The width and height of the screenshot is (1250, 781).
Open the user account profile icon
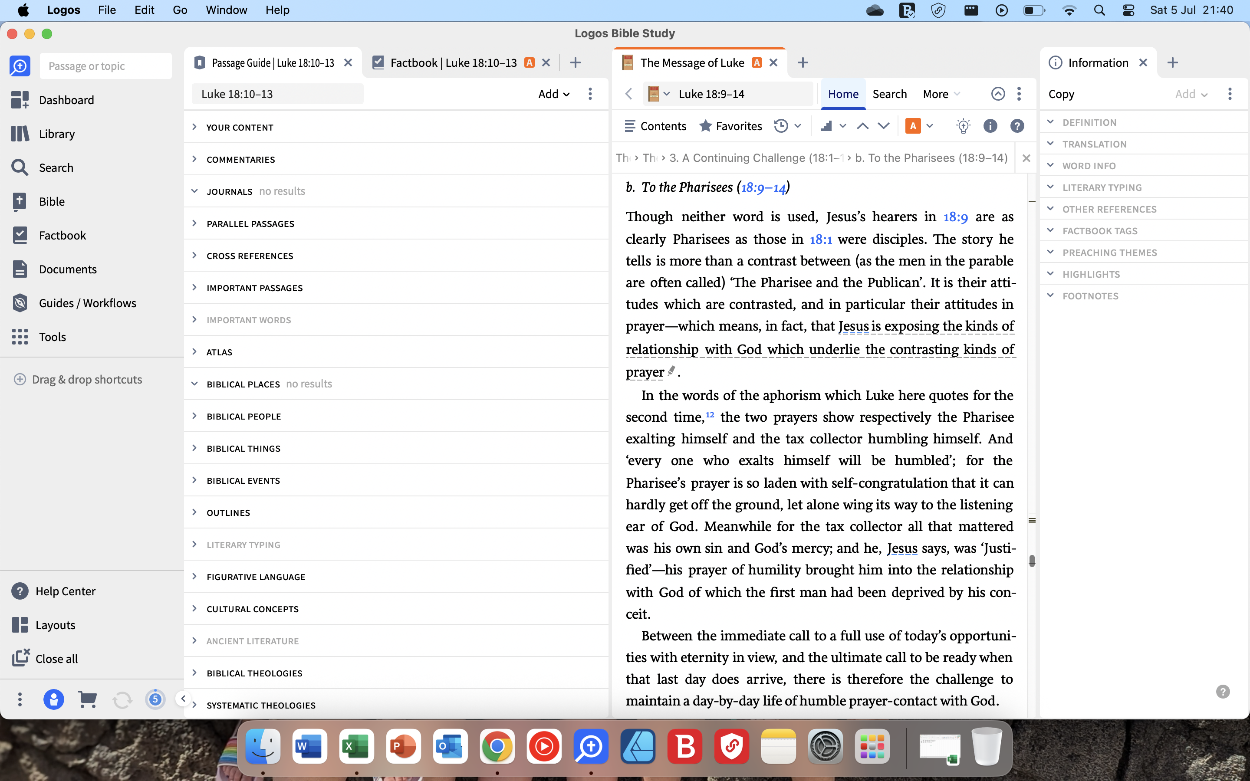(54, 699)
